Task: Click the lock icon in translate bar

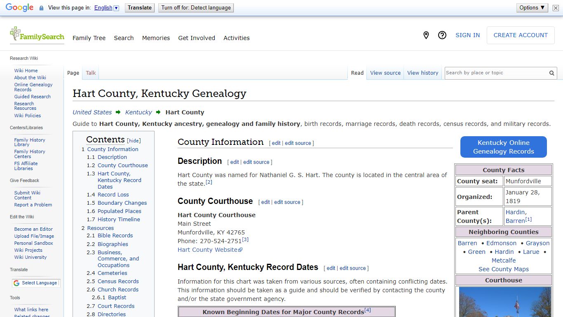Action: (41, 8)
